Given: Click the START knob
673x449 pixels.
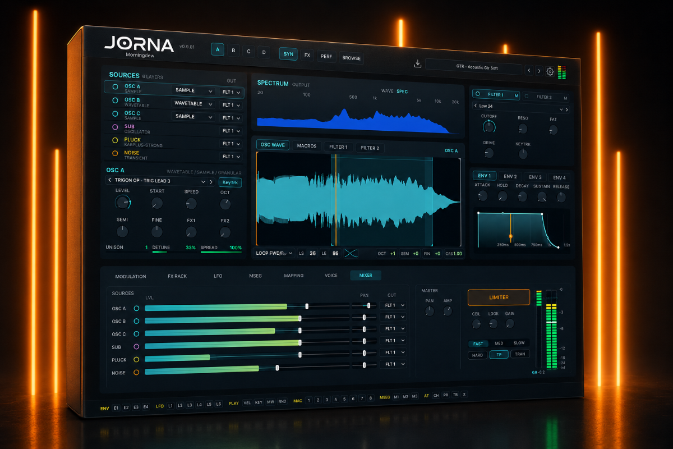Looking at the screenshot, I should tap(157, 203).
